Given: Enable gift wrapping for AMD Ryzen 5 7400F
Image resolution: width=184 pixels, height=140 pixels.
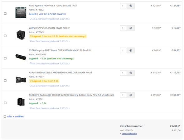Looking at the screenshot, I should click(x=31, y=19).
